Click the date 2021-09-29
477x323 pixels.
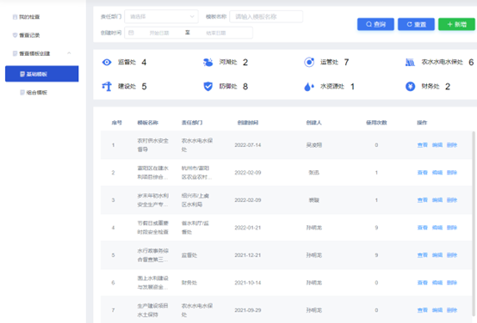248,310
